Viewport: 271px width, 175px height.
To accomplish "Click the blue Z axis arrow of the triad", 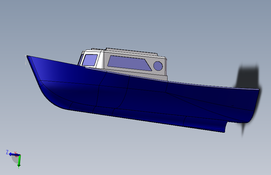I will (14, 154).
